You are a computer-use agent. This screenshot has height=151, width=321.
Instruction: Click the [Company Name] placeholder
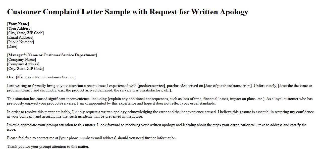click(x=22, y=60)
